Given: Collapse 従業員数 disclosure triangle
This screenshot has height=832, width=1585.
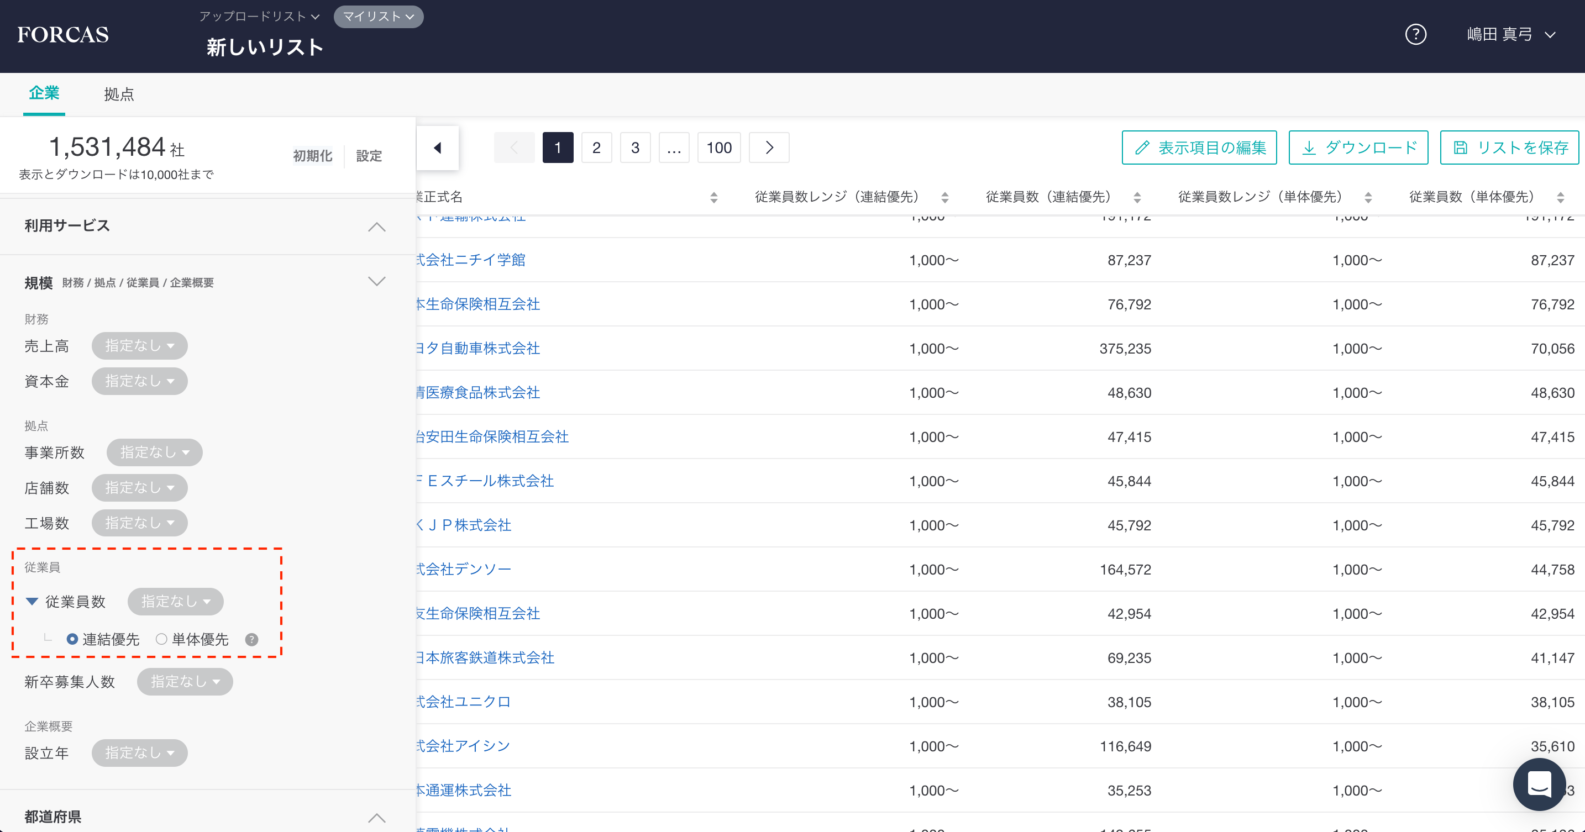Looking at the screenshot, I should pyautogui.click(x=32, y=602).
